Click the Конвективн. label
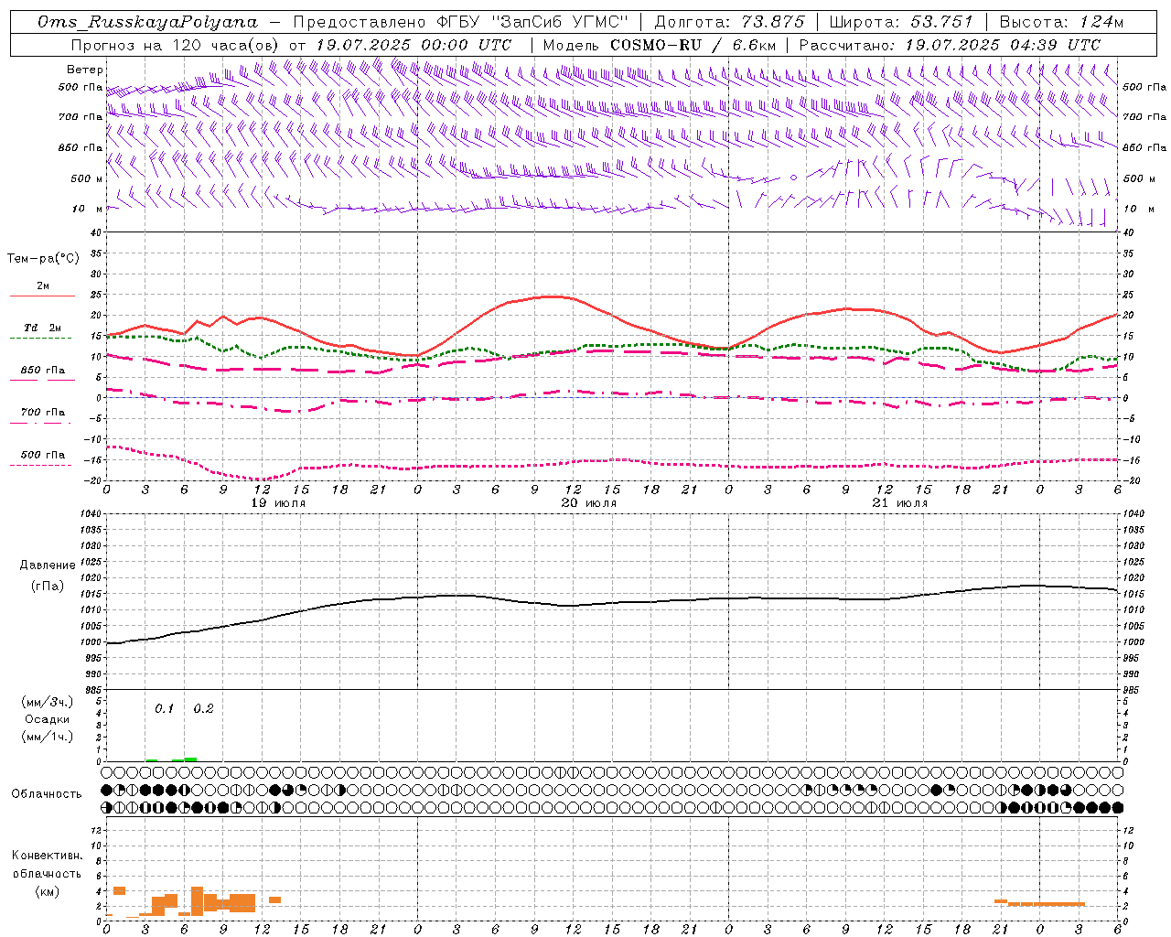This screenshot has width=1171, height=937. tap(47, 856)
